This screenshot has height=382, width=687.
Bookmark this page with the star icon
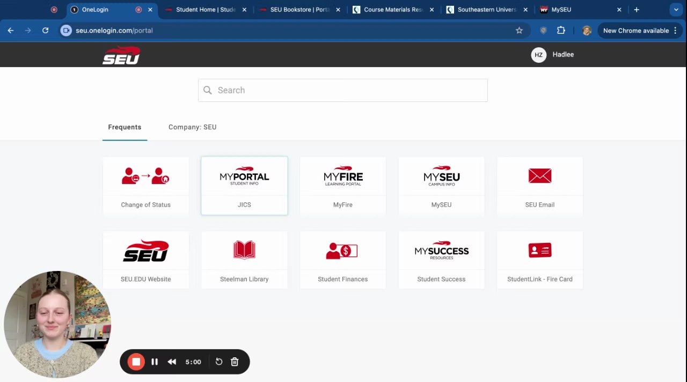tap(519, 31)
